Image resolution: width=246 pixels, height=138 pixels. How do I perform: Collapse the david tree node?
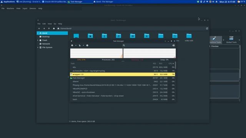pos(38,33)
